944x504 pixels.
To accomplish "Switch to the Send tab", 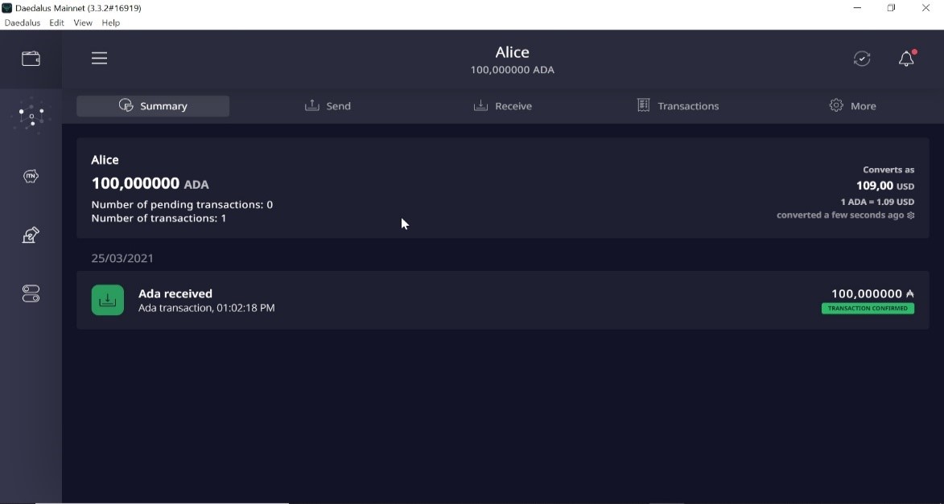I will [328, 106].
